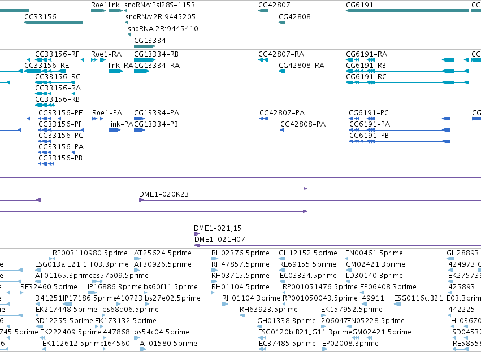Screen dimensions: 481x352
Task: Select the long CG6191 gene bar
Action: click(x=407, y=11)
